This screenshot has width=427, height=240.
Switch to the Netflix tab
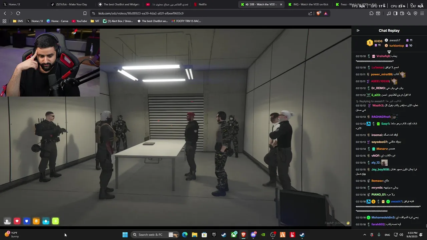point(214,4)
